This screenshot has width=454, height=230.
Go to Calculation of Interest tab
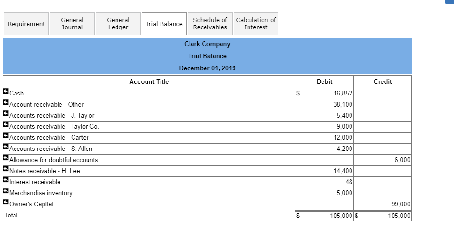(x=256, y=24)
